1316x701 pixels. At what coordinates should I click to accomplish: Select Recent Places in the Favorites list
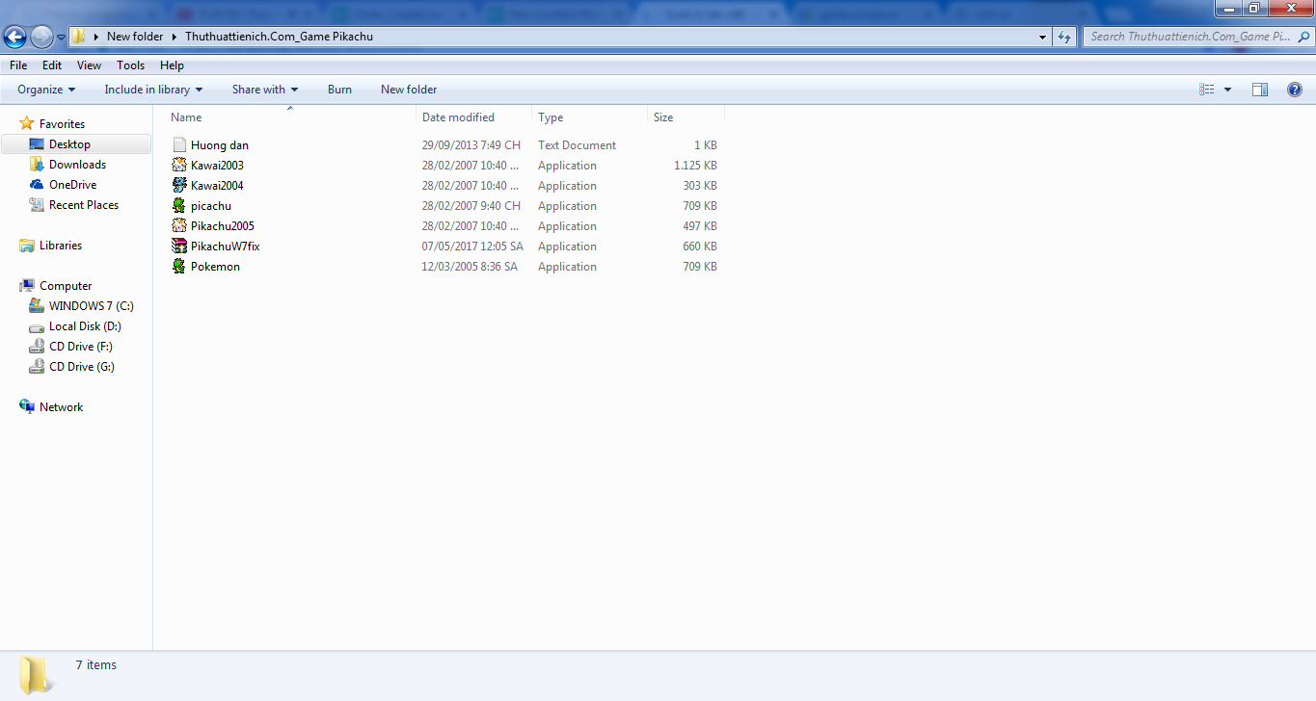coord(84,205)
